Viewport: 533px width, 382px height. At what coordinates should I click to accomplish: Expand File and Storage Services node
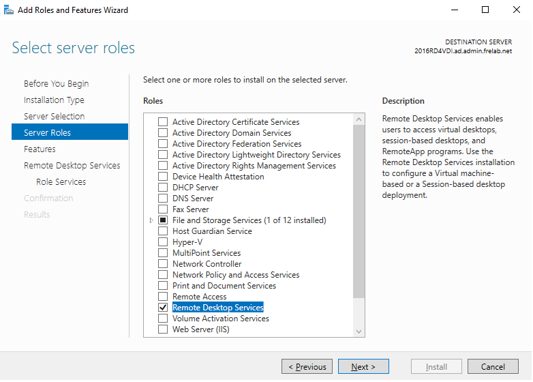pyautogui.click(x=151, y=220)
